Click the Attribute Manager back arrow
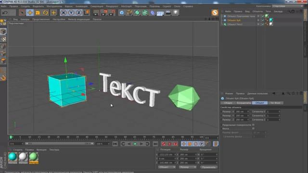Screen dimensions: 308x173 [273, 94]
